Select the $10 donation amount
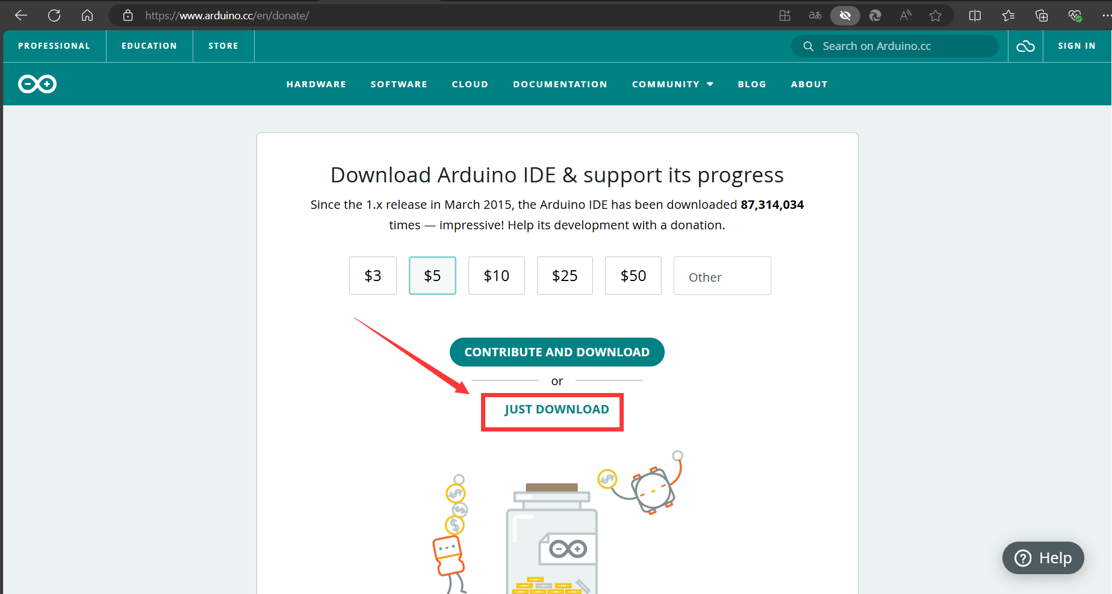 click(497, 276)
